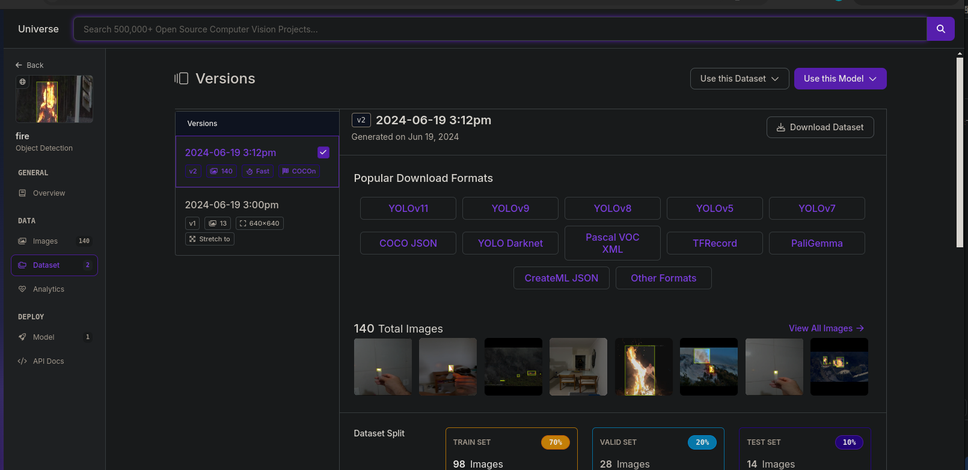Click the page vertical scrollbar

click(x=960, y=152)
